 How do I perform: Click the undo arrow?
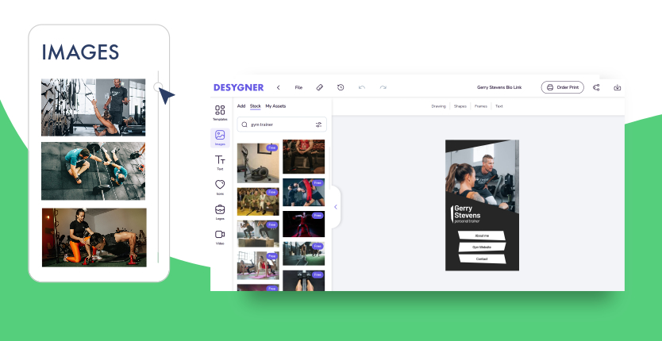tap(362, 87)
